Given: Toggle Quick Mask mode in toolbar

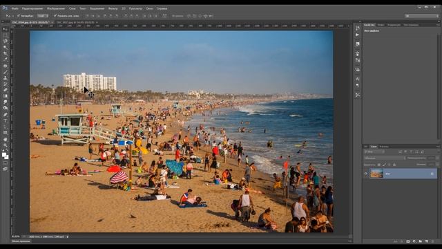Looking at the screenshot, I should point(5,163).
